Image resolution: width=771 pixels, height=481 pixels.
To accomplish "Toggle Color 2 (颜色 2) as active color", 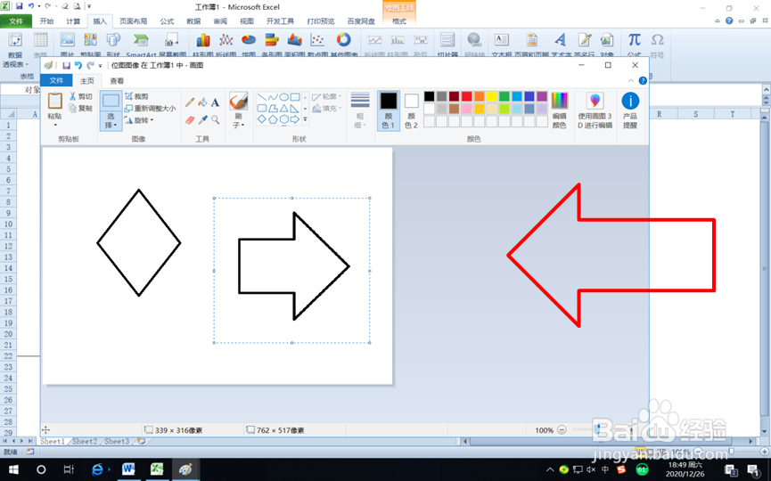I will pos(411,110).
